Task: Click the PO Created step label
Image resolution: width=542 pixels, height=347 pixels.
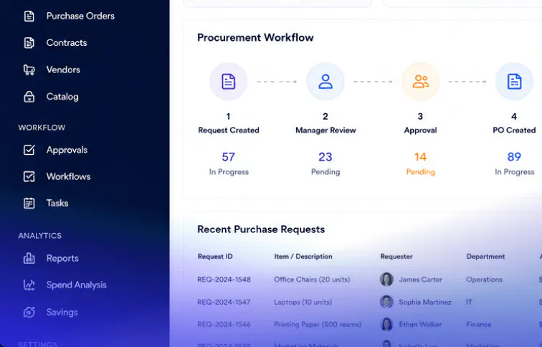Action: (514, 130)
